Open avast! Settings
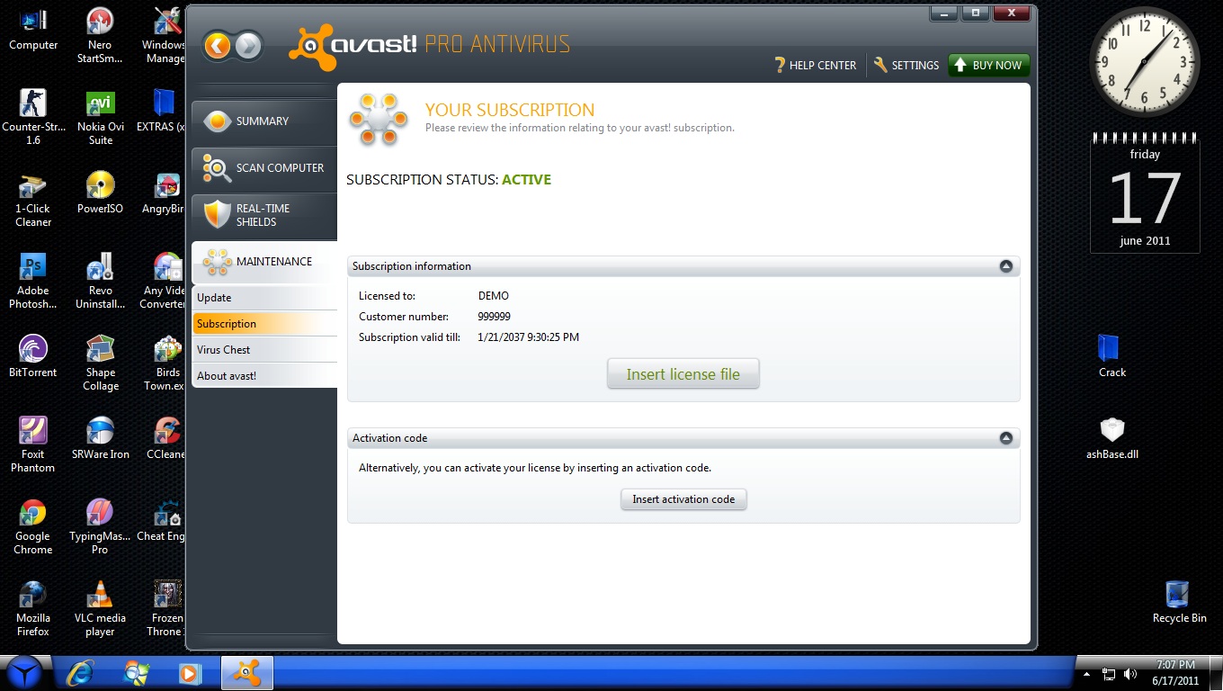 point(906,65)
